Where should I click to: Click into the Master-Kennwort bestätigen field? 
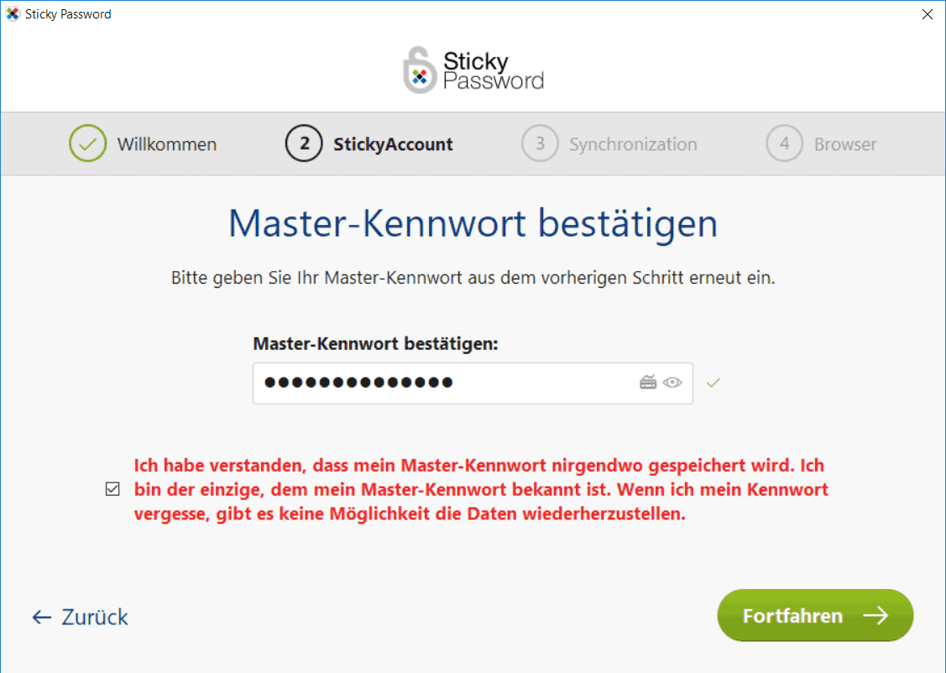coord(473,383)
